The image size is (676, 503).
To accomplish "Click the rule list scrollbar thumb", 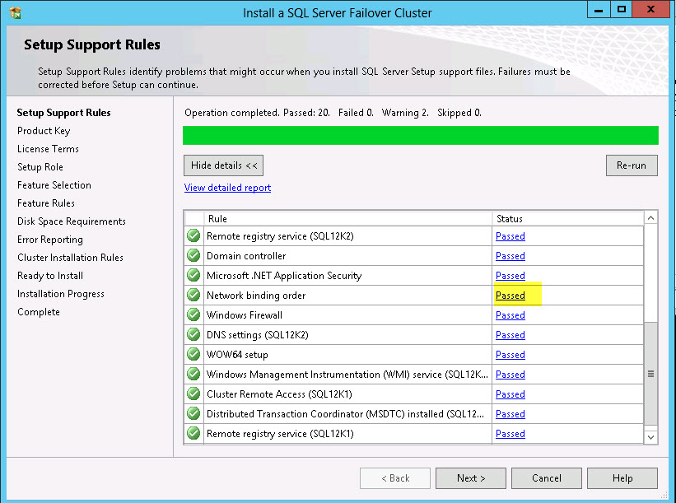I will click(650, 374).
